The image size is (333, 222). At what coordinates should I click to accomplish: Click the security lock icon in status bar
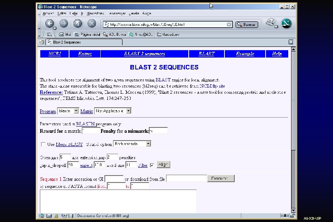(292, 215)
